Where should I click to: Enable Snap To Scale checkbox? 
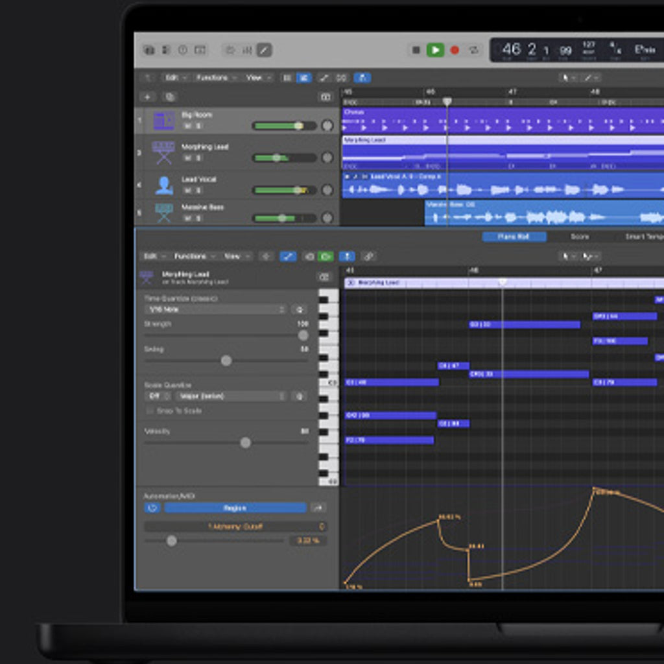pyautogui.click(x=150, y=410)
